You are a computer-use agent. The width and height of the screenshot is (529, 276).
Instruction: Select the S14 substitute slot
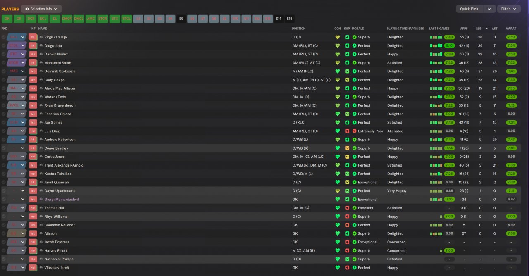(x=279, y=19)
